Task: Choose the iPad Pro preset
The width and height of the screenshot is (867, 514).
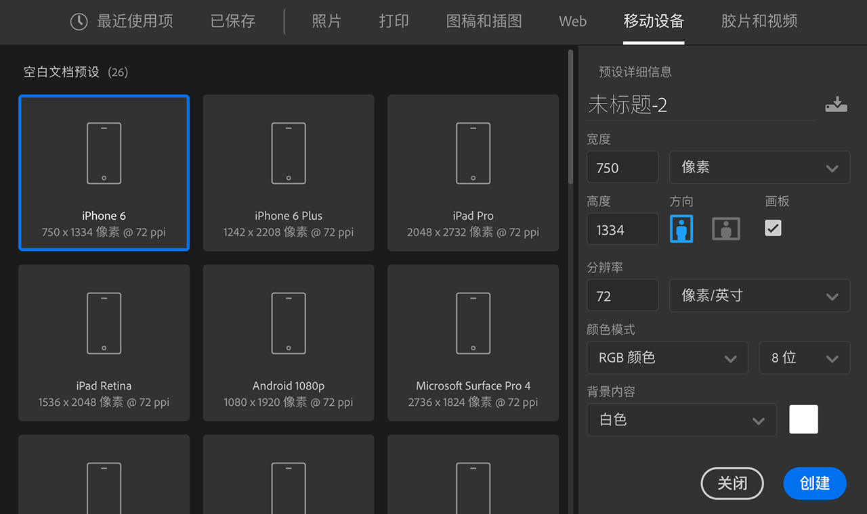Action: [x=473, y=173]
